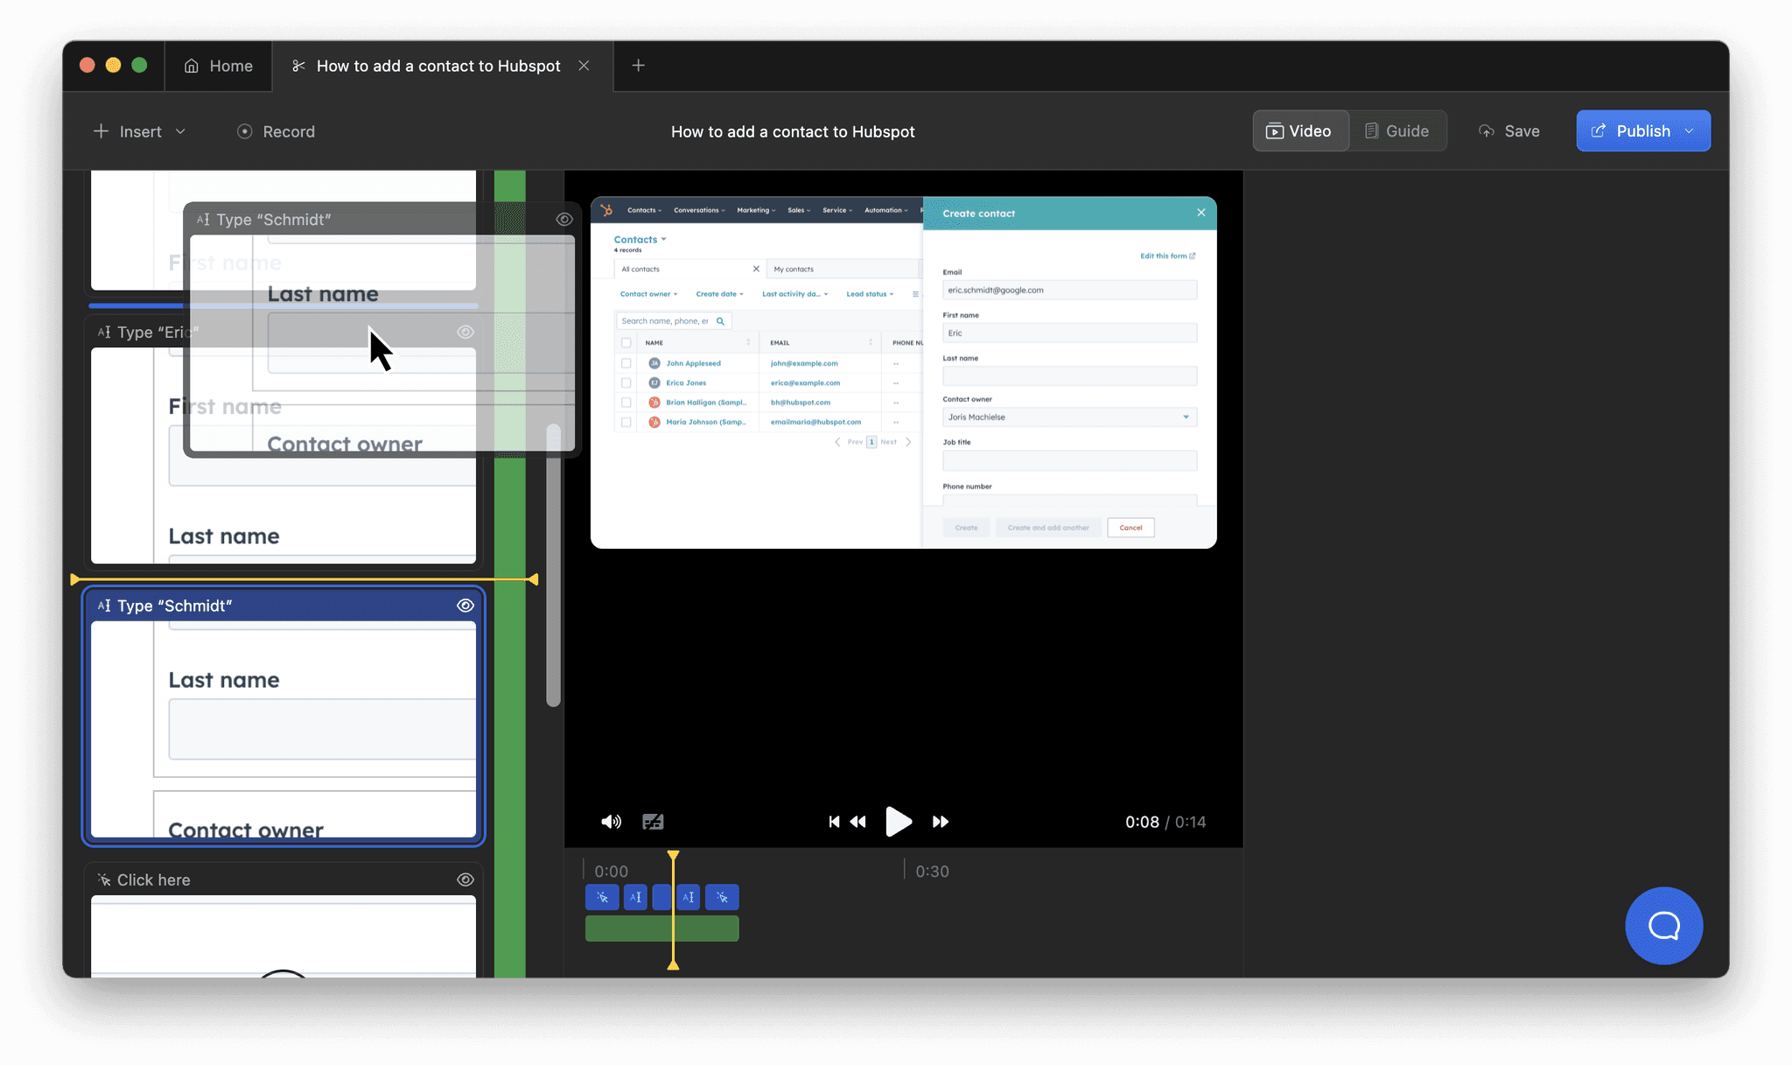
Task: Save the project
Action: (1509, 131)
